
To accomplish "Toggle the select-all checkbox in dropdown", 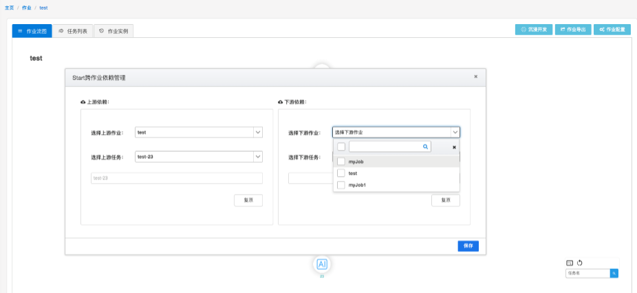I will (341, 146).
